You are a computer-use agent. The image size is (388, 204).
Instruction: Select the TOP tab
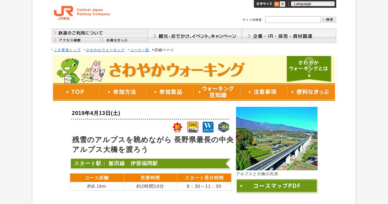pos(76,92)
